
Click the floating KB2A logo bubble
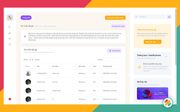[x=168, y=103]
